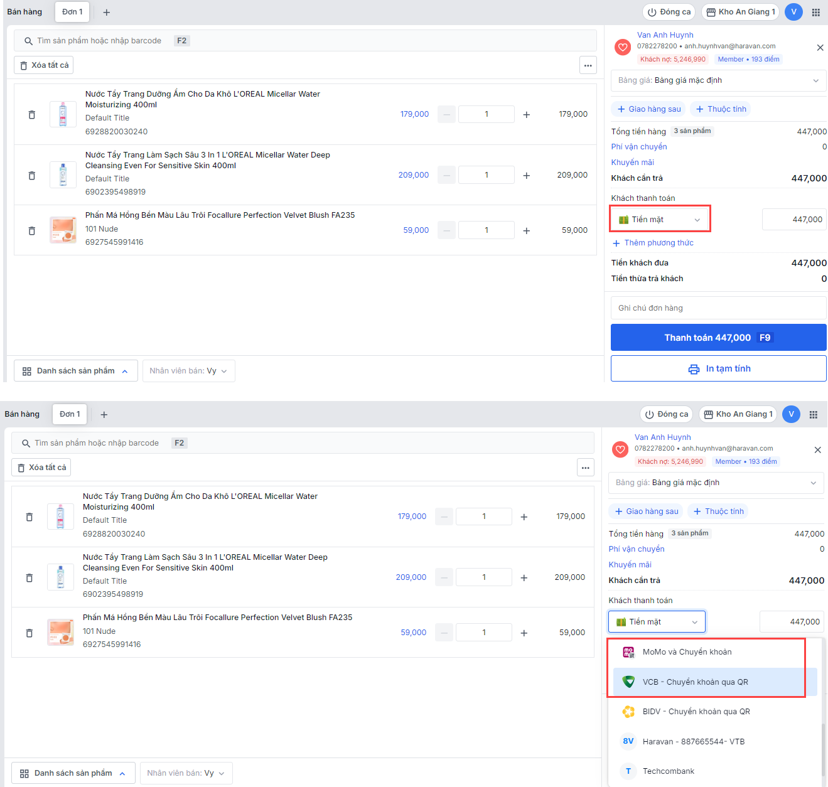
Task: Click Đóng ca power button in lower header
Action: click(x=666, y=414)
